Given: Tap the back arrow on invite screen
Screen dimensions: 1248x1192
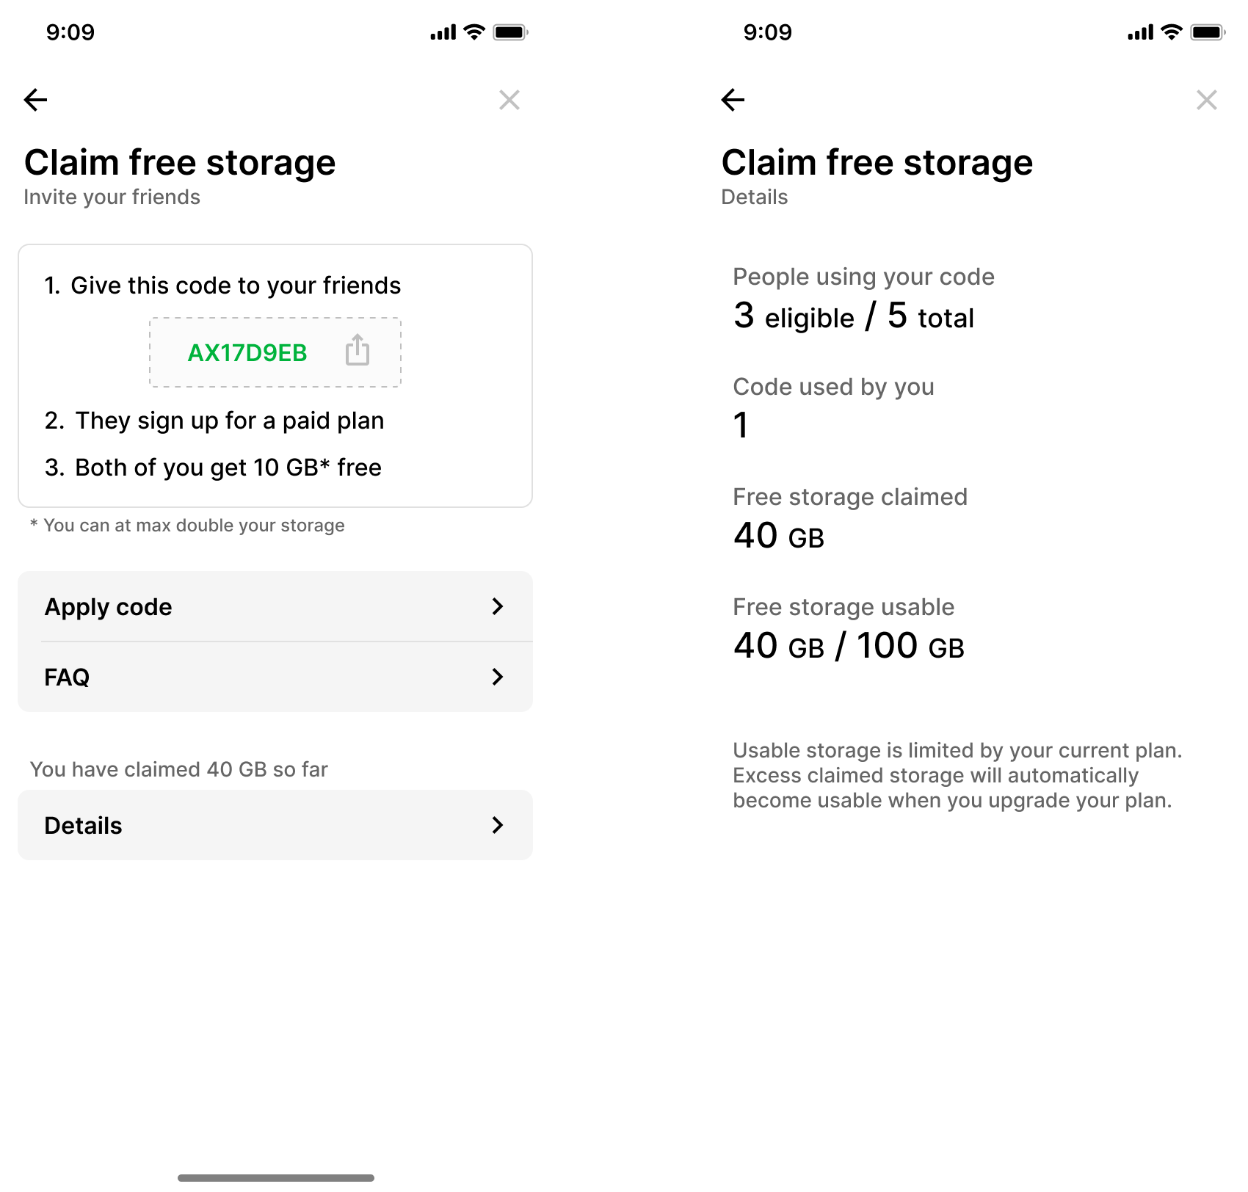Looking at the screenshot, I should [x=35, y=100].
